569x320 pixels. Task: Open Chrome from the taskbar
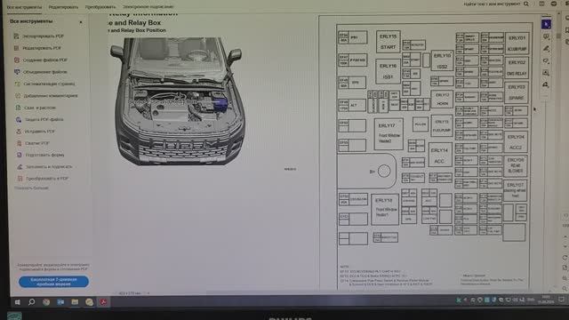46,302
